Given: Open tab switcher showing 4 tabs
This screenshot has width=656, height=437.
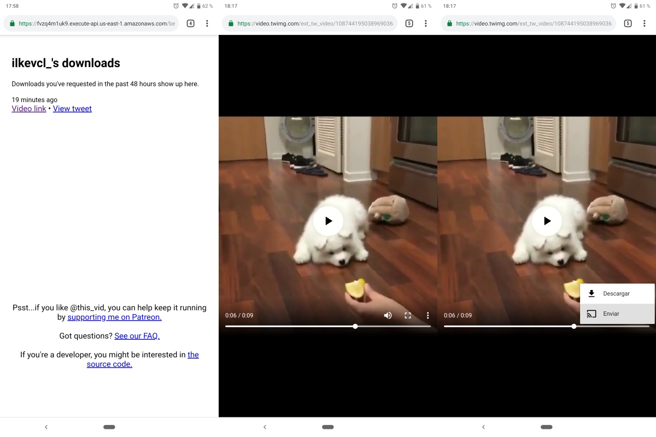Looking at the screenshot, I should coord(190,23).
